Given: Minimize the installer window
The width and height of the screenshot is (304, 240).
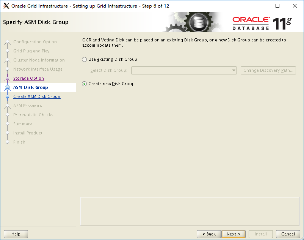Looking at the screenshot, I should click(260, 6).
